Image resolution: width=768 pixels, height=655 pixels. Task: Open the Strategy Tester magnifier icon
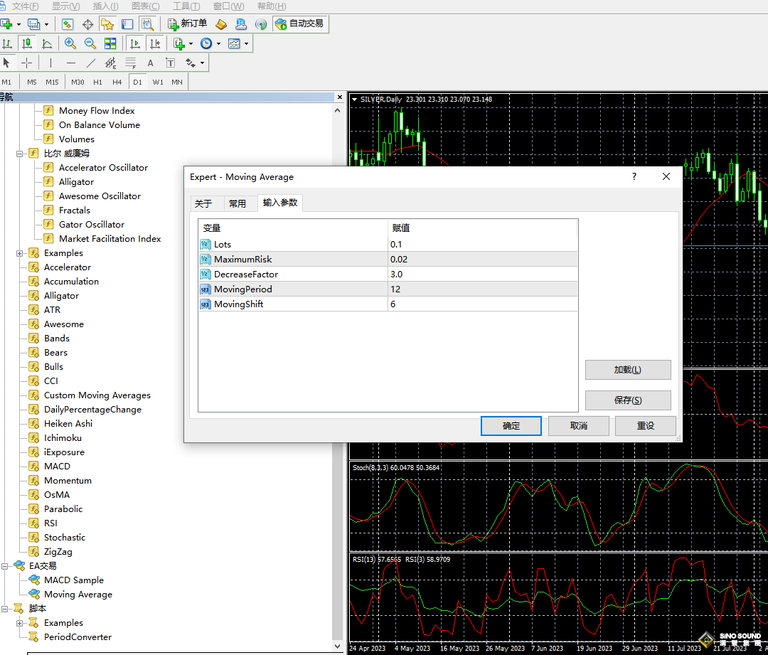(x=147, y=24)
